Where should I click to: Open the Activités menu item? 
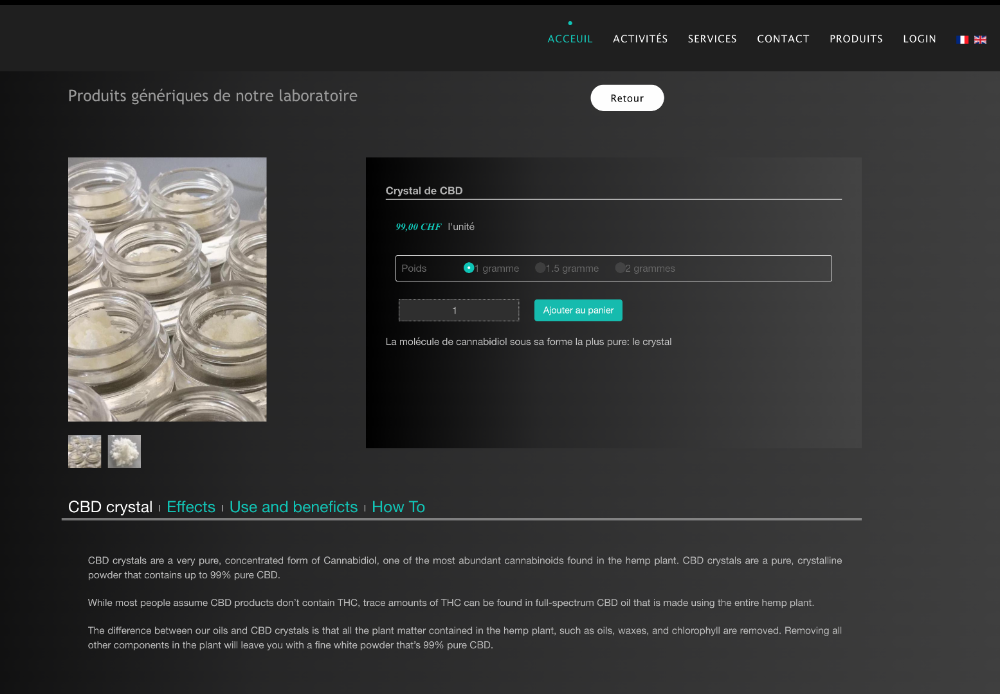(640, 39)
